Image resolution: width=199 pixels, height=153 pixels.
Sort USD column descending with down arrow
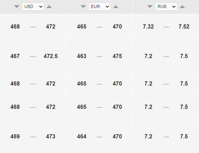coord(17,7)
